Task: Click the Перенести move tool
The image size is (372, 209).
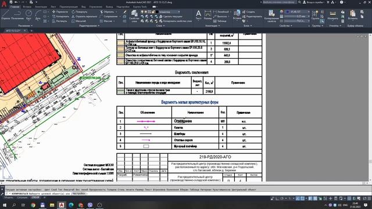Action: coord(60,12)
